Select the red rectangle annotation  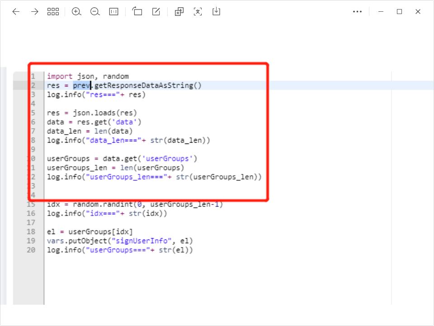tap(148, 63)
